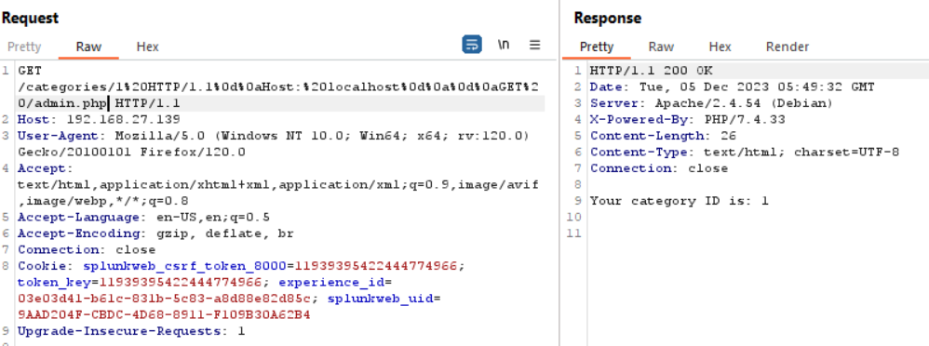Click response Connection: close header

(x=659, y=168)
